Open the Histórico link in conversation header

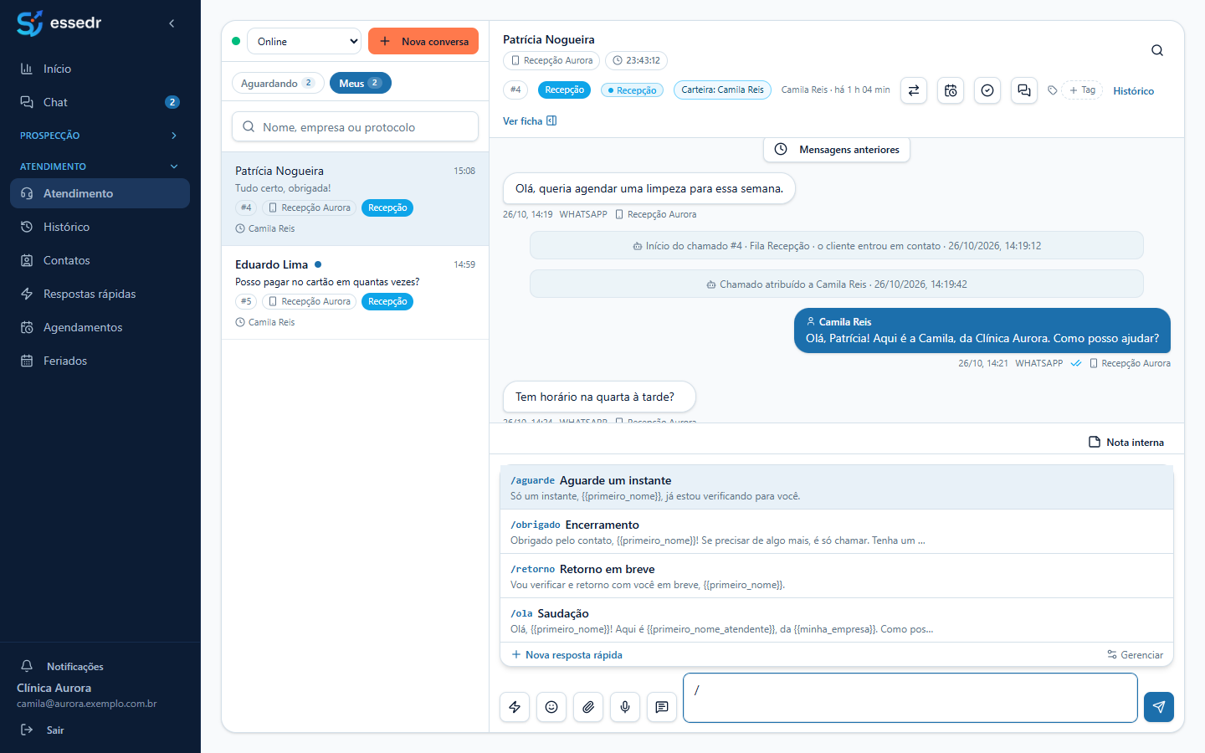click(x=1133, y=91)
